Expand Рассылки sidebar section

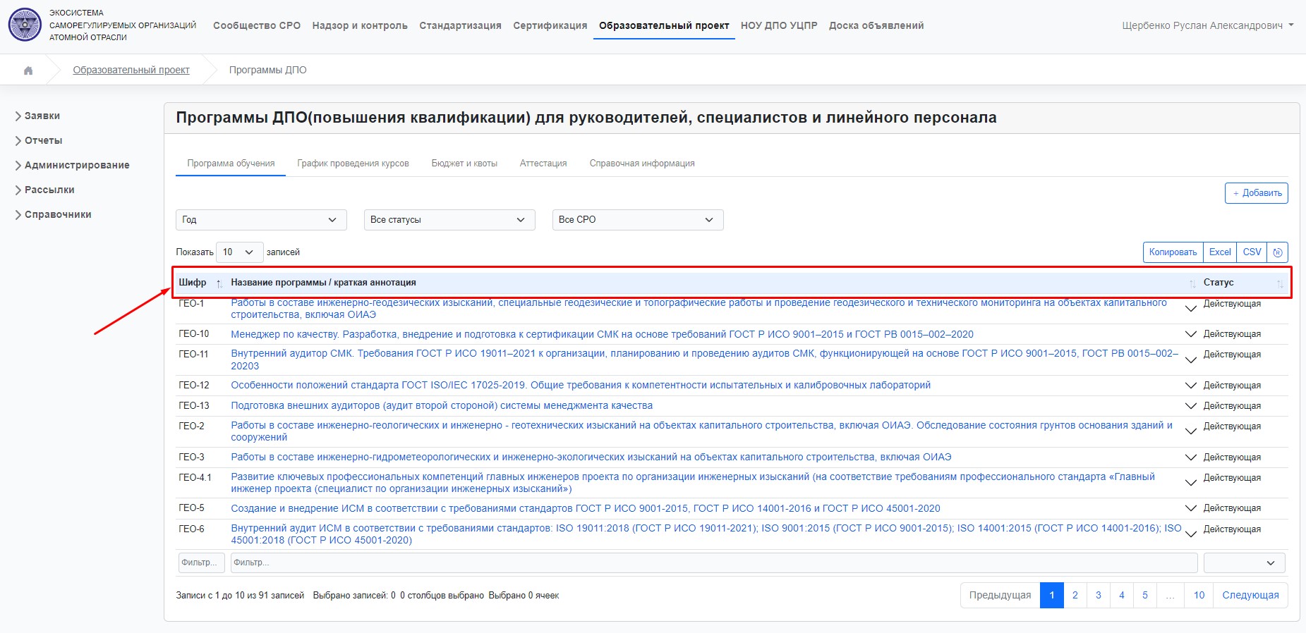pos(44,190)
